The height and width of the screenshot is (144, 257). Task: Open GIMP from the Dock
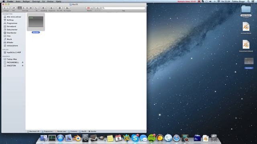tap(102, 138)
